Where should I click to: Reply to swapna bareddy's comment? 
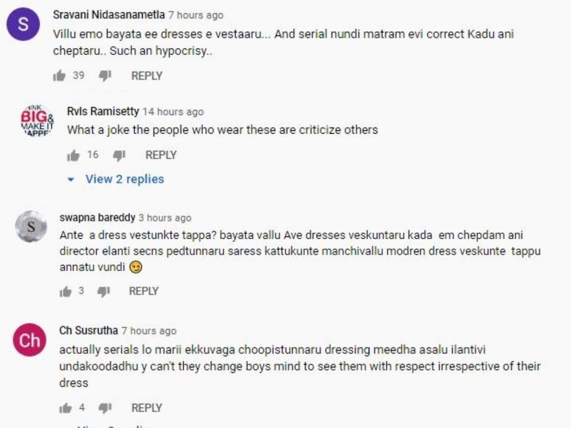[x=144, y=291]
